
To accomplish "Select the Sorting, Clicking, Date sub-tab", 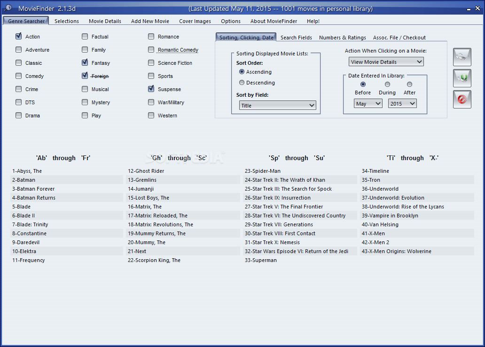I will pos(246,37).
